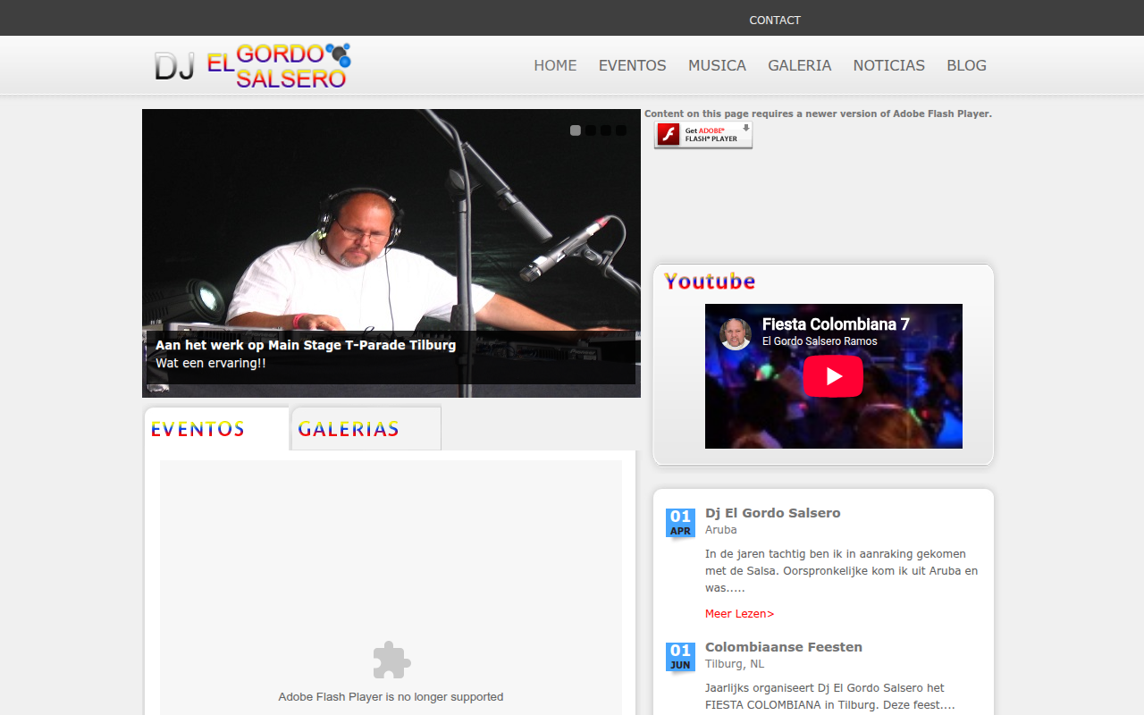Select the fourth slideshow indicator dot
The image size is (1144, 715).
coord(621,130)
